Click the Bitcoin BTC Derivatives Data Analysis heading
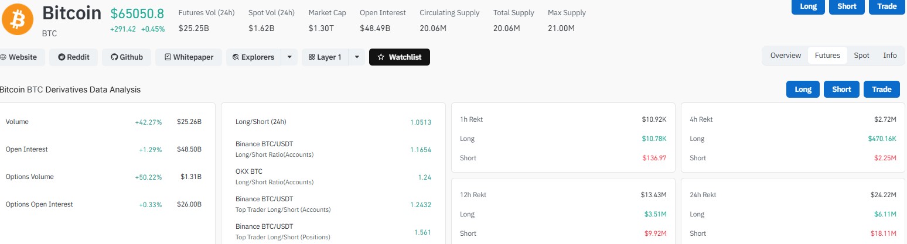The height and width of the screenshot is (244, 907). tap(70, 90)
